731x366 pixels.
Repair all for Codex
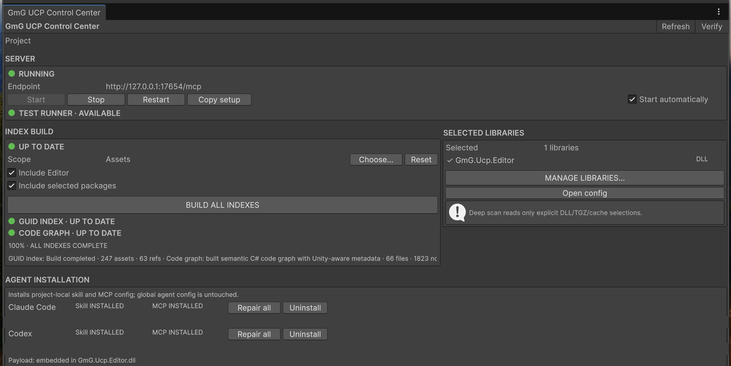point(254,334)
